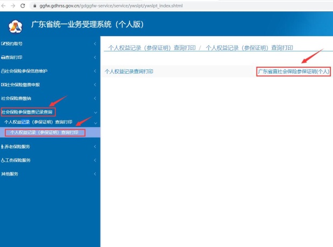Open 社会保险参保信息维护 sidebar item
This screenshot has height=247, width=333.
pyautogui.click(x=25, y=71)
